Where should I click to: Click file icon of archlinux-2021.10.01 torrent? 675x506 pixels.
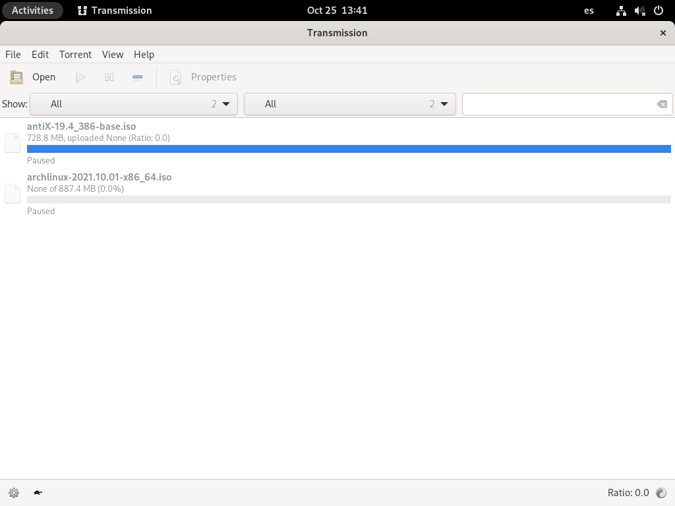13,194
